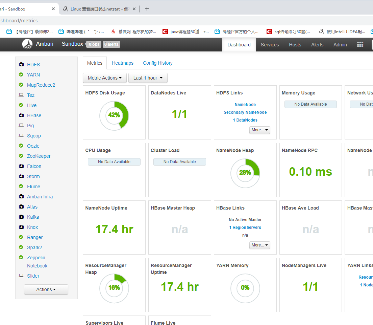Click the Zeppelin green status icon
This screenshot has width=373, height=325.
point(21,257)
